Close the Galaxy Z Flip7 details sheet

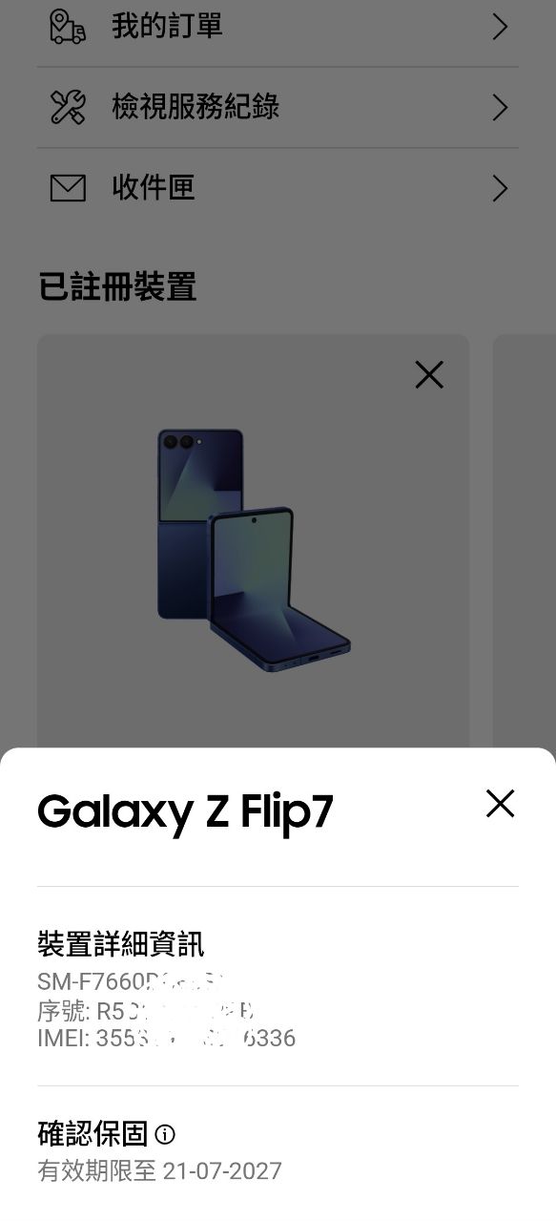click(x=500, y=804)
